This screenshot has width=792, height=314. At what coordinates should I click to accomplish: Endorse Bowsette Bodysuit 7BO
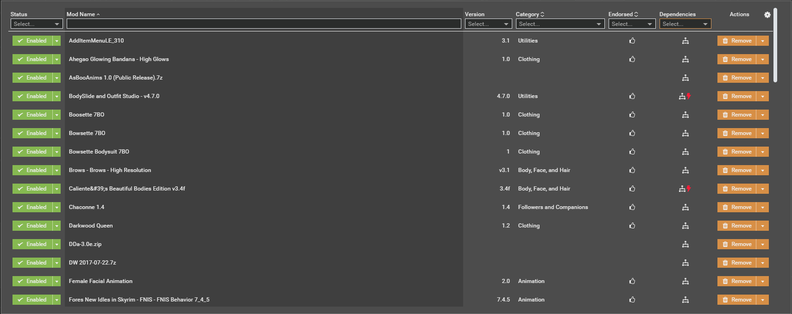tap(632, 152)
